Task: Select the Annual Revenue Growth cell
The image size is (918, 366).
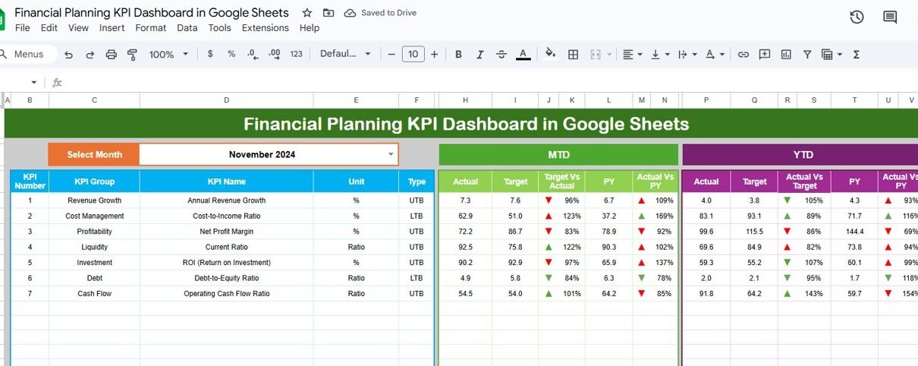Action: coord(226,200)
